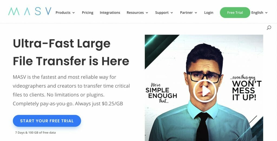This screenshot has width=277, height=141.
Task: Expand the Products dropdown chevron
Action: click(74, 13)
